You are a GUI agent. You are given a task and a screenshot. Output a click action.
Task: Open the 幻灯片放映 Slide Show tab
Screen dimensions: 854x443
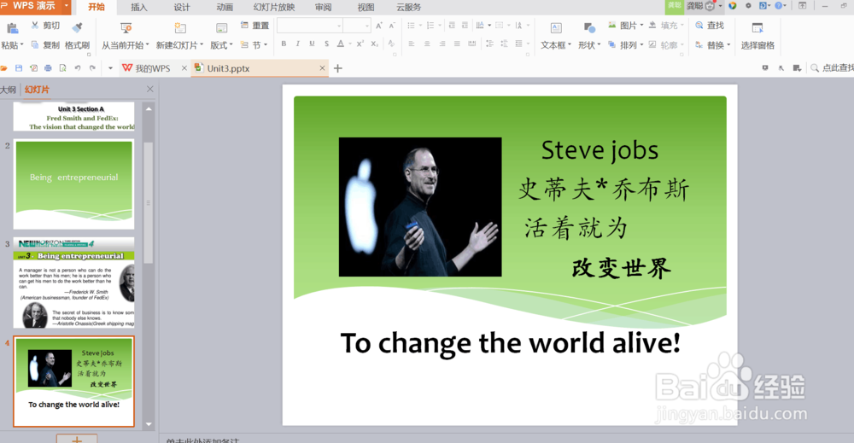274,7
